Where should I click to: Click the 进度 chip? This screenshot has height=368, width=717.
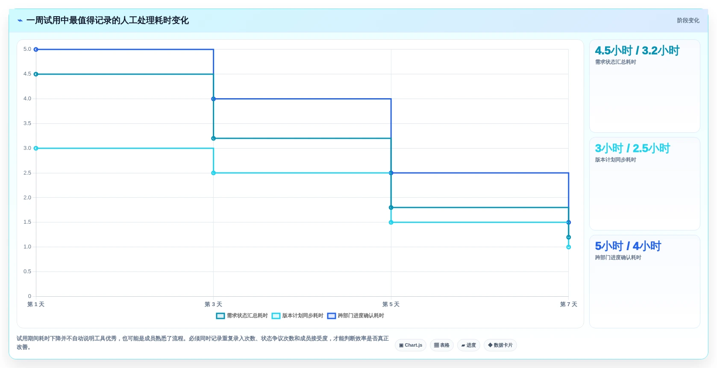(469, 345)
